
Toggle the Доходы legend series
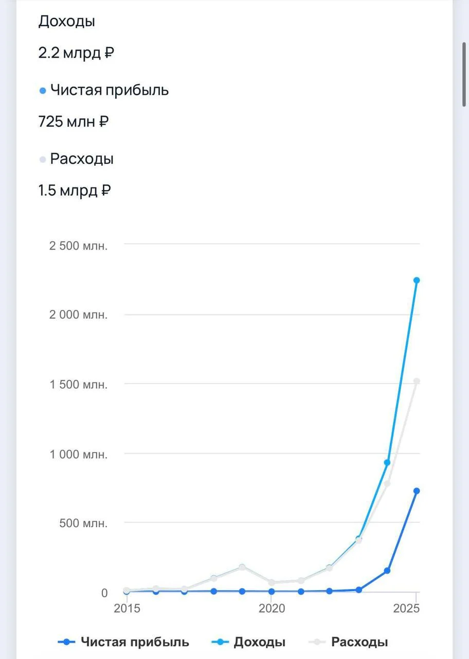[x=248, y=642]
